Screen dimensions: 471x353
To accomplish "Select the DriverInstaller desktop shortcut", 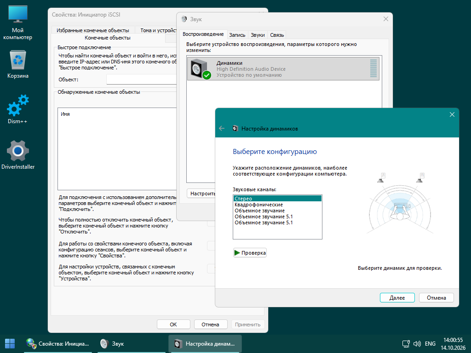I will click(x=18, y=154).
